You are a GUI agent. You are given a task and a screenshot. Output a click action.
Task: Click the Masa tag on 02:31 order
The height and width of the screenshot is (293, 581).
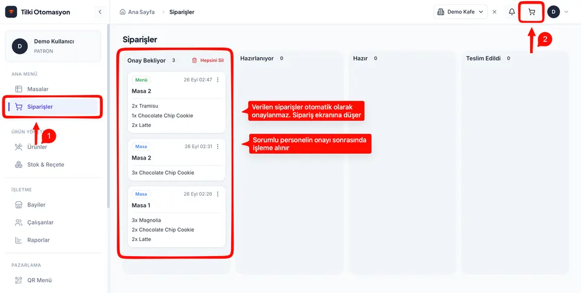click(141, 146)
